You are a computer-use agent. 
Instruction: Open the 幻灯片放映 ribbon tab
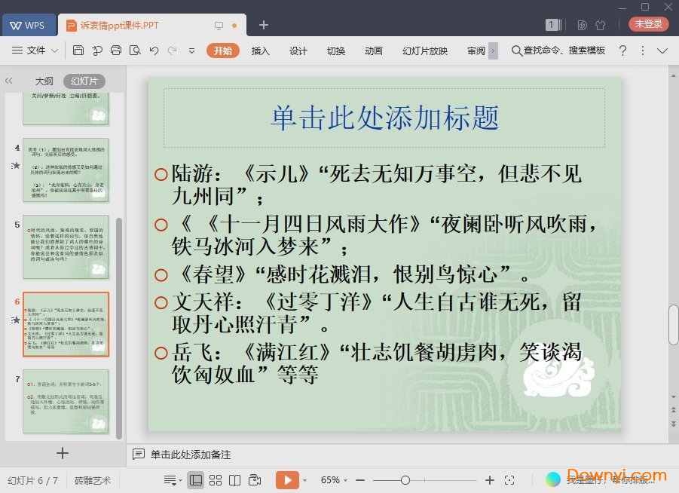(x=424, y=51)
